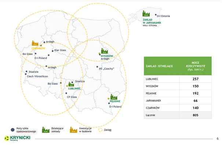Select the HS Czechy marker dot
The width and height of the screenshot is (222, 145).
97,67
